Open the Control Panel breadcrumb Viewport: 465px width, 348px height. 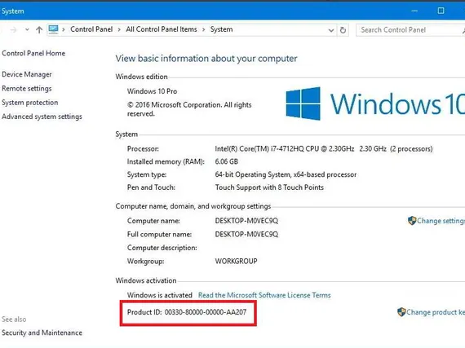pos(91,29)
